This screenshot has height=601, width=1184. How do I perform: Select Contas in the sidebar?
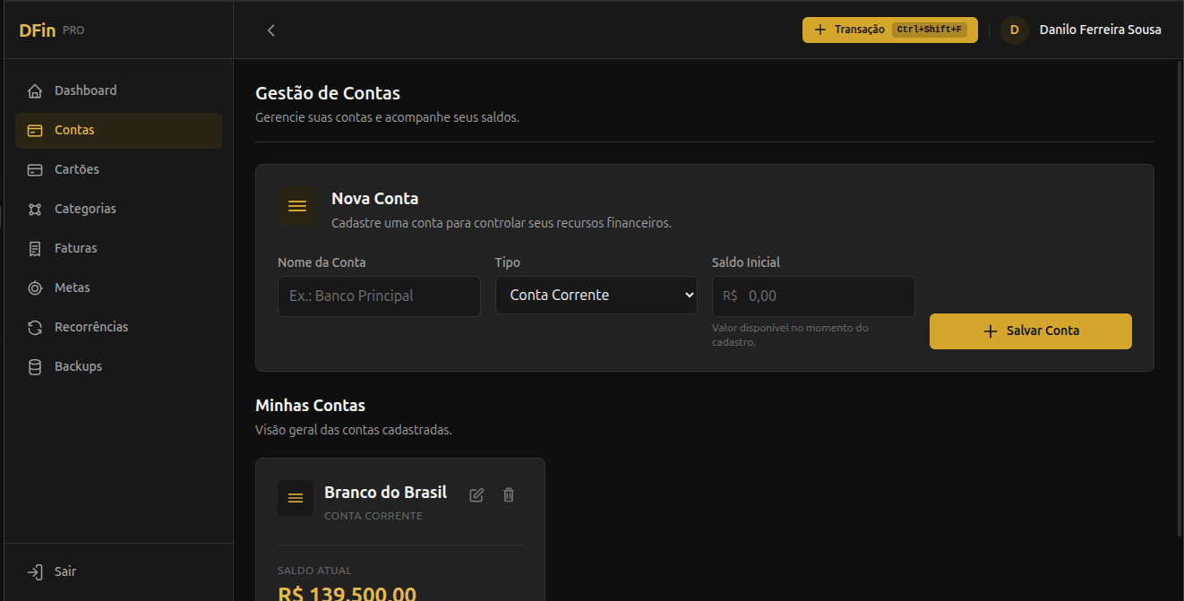click(118, 130)
